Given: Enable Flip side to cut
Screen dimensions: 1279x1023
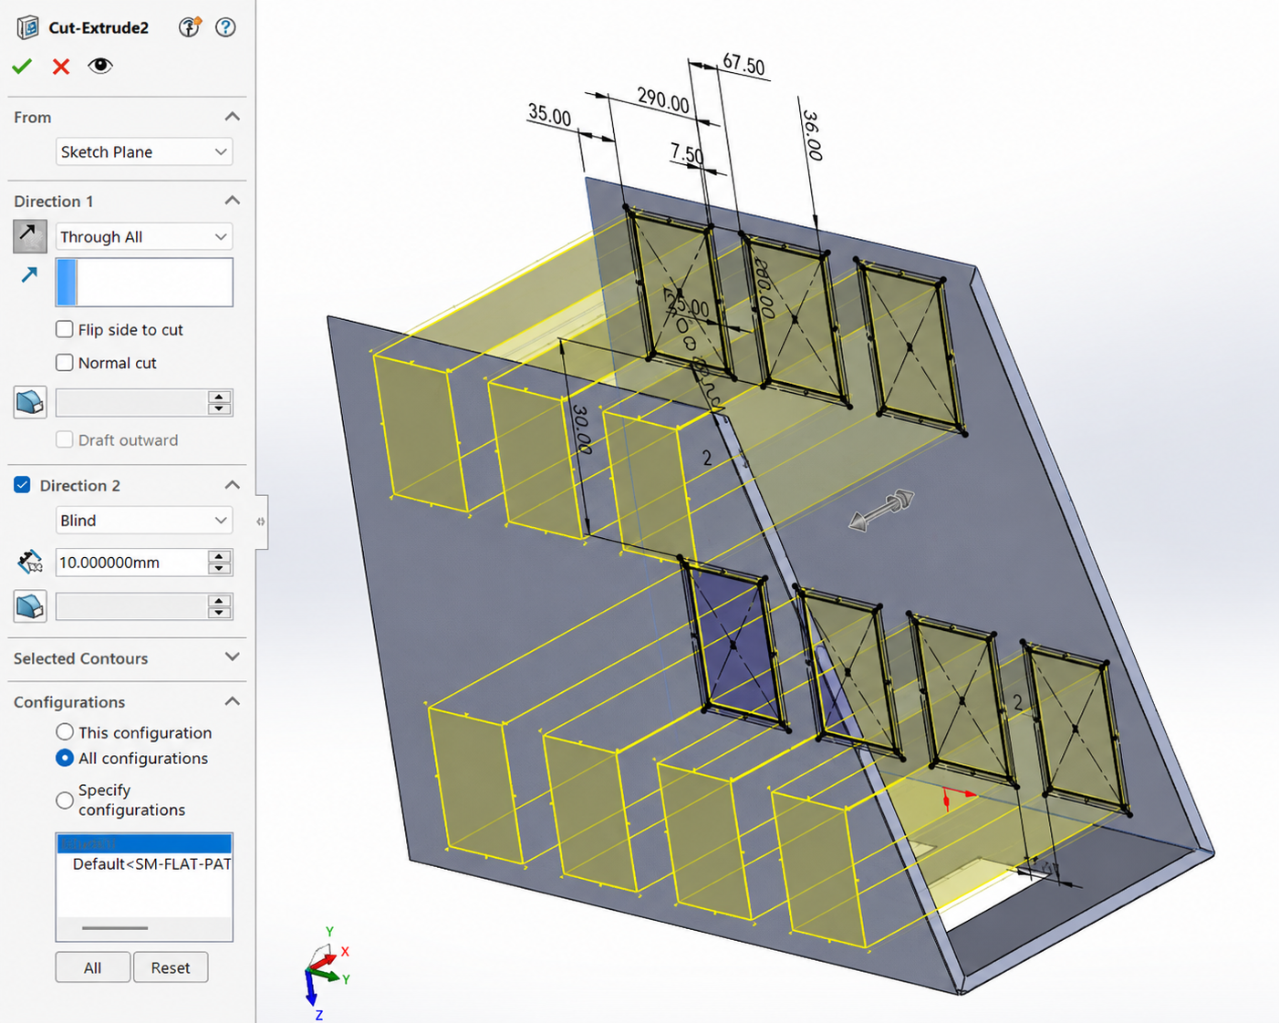Looking at the screenshot, I should coord(65,329).
